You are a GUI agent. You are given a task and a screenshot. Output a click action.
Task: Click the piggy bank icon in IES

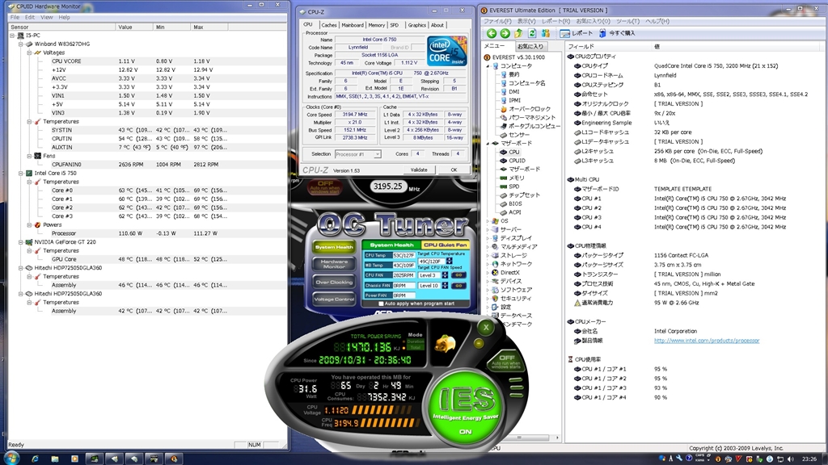tap(446, 343)
